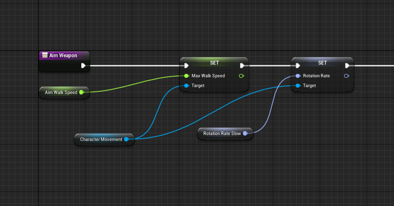Click the Target pin under Max Walk Speed
Image resolution: width=394 pixels, height=206 pixels.
186,86
